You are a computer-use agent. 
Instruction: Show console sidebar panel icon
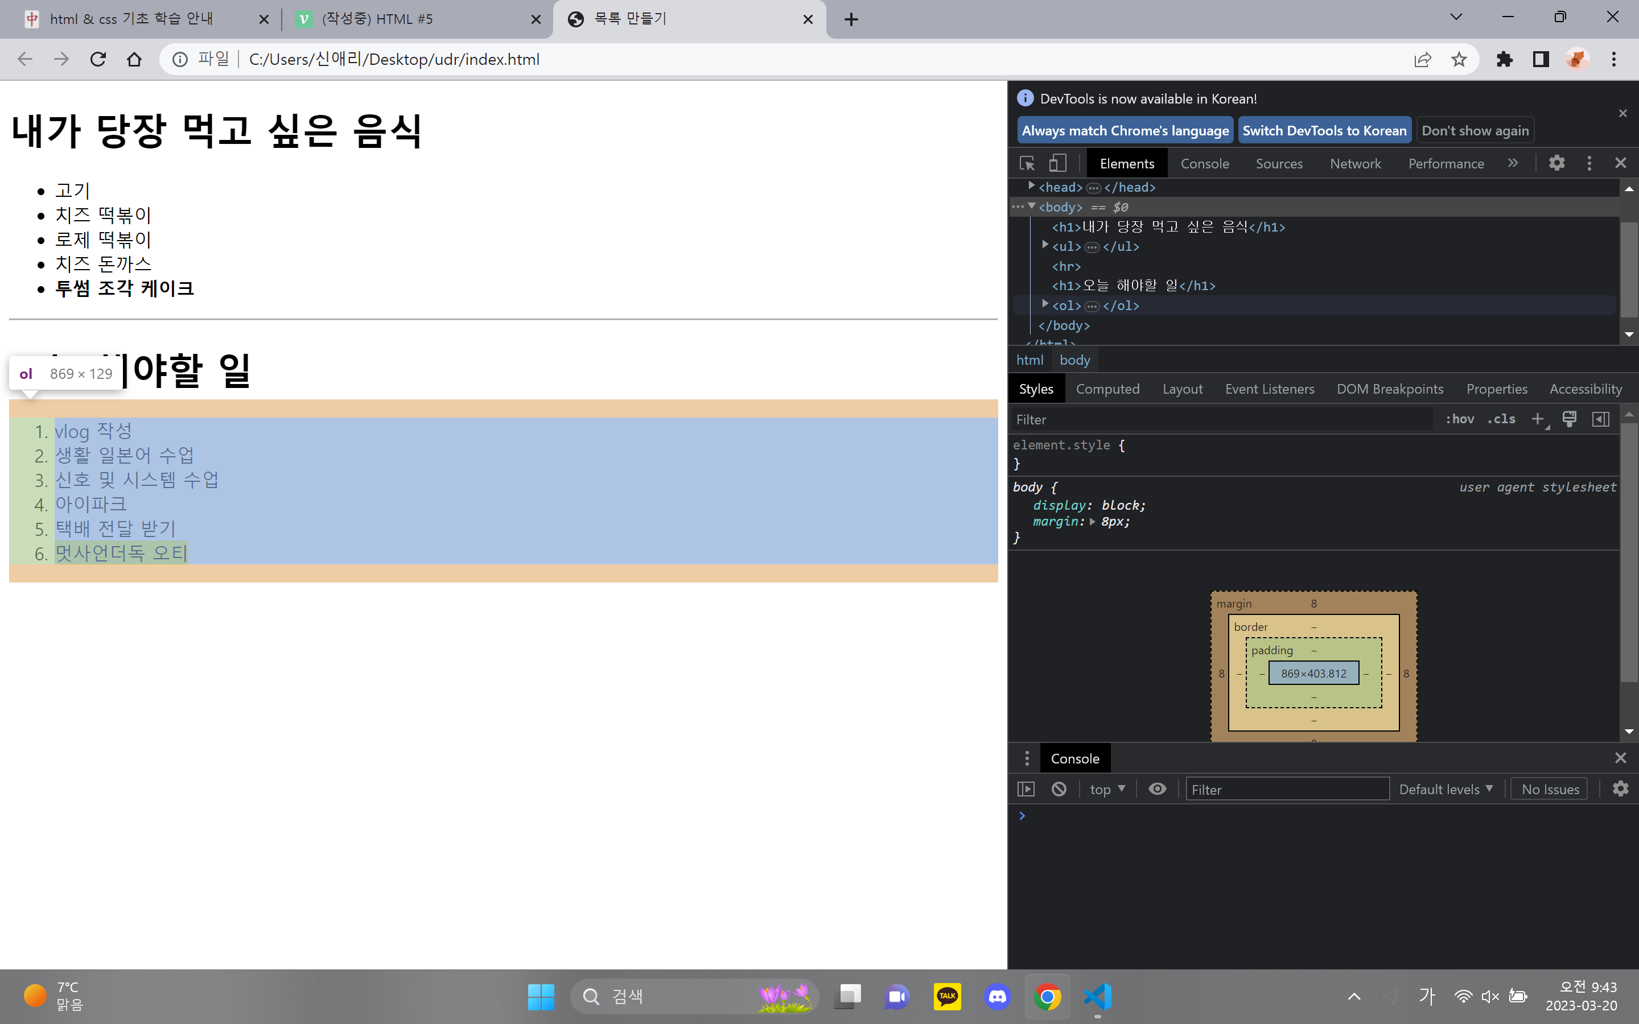point(1026,789)
